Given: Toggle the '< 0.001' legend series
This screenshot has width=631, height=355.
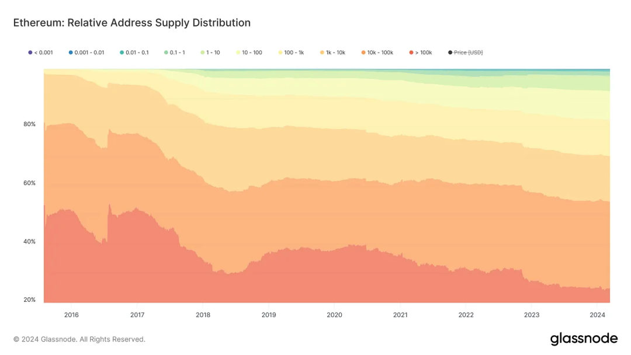Looking at the screenshot, I should (x=40, y=53).
